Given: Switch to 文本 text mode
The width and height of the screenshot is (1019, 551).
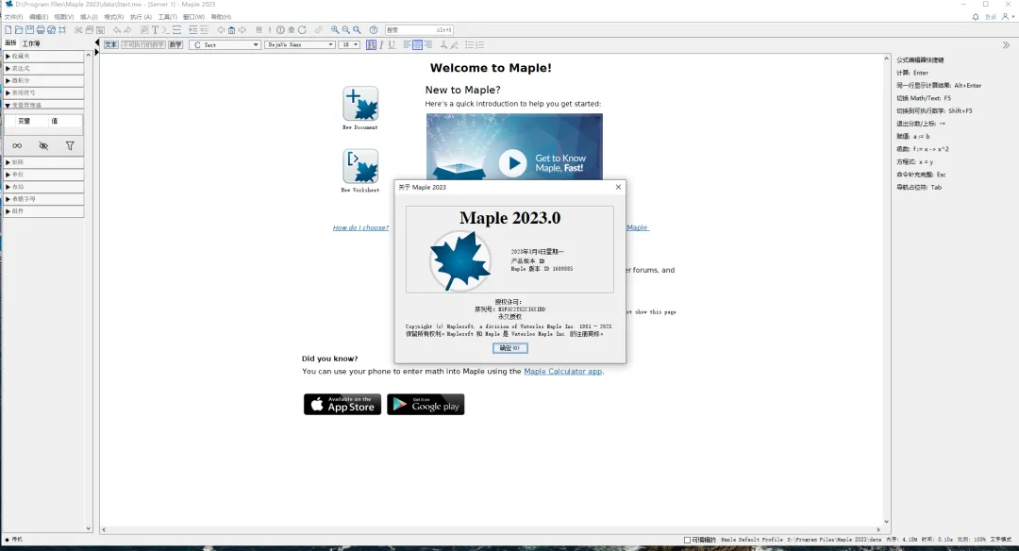Looking at the screenshot, I should pos(111,45).
